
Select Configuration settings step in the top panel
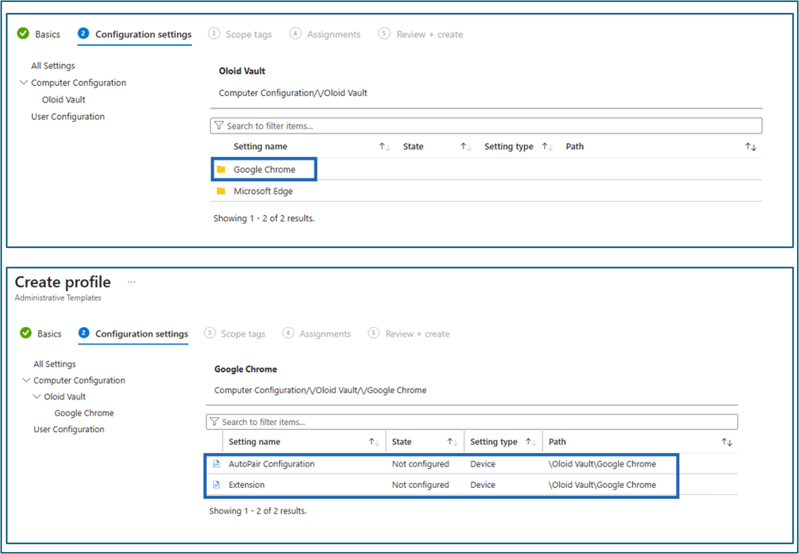[135, 34]
